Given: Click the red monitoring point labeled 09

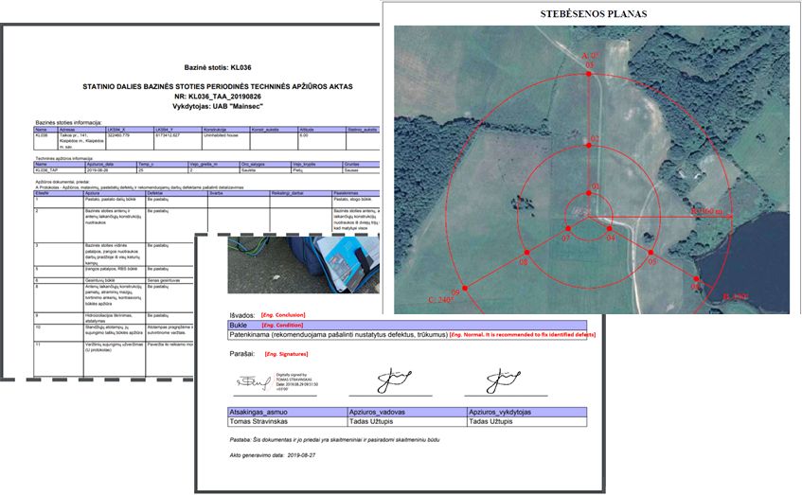Looking at the screenshot, I should tap(465, 289).
